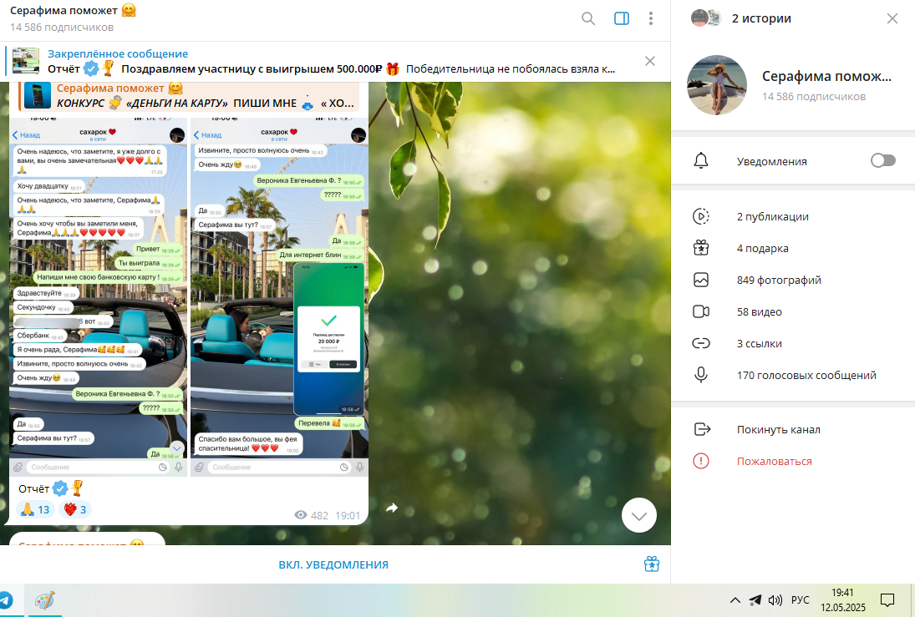Screen dimensions: 915x617
Task: Click the gift icon in bottom bar
Action: tap(652, 565)
